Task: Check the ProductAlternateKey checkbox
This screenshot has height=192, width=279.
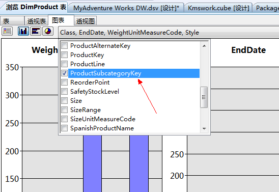Action: pos(64,45)
